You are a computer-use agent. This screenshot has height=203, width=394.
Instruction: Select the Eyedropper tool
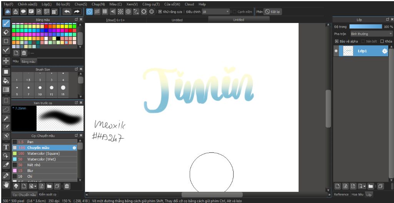point(6,176)
